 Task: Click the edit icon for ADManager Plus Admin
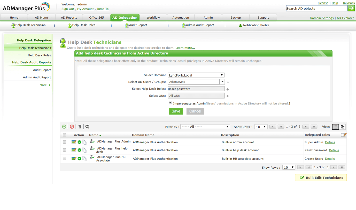tap(74, 142)
